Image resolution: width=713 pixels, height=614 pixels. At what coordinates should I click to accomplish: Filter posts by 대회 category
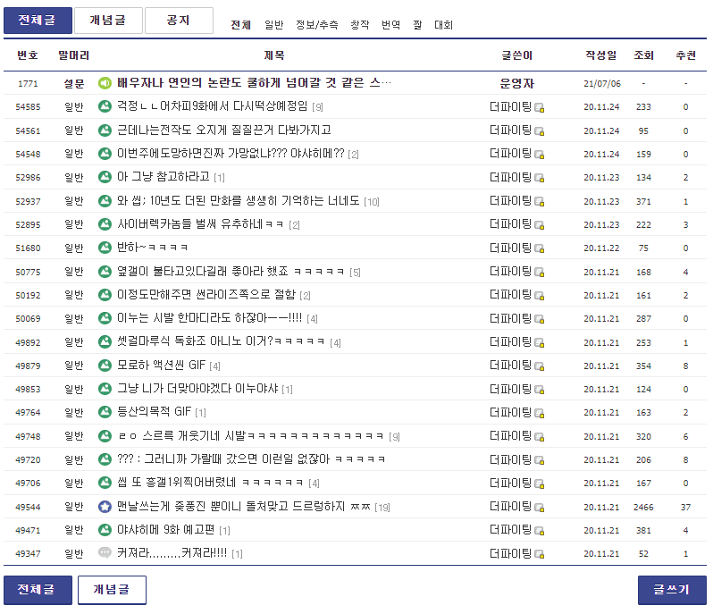[443, 25]
